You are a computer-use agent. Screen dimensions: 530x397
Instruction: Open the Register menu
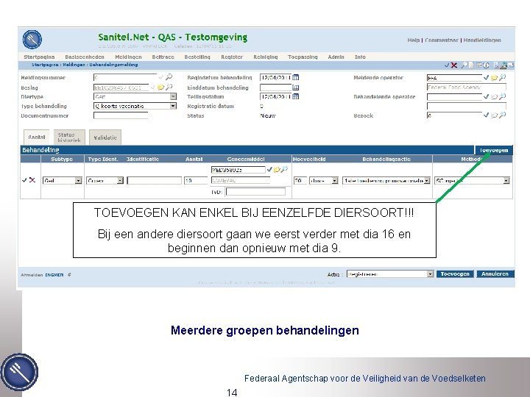[232, 57]
